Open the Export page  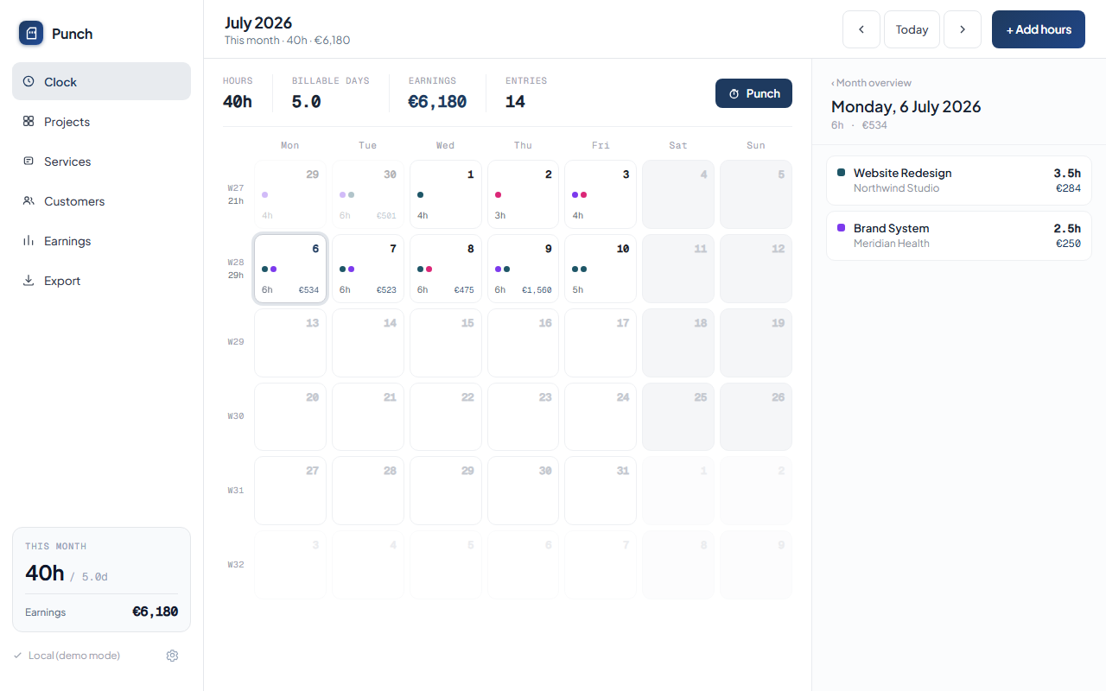(101, 280)
